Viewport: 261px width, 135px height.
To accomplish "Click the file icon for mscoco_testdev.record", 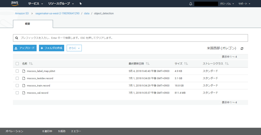I will coord(24,78).
